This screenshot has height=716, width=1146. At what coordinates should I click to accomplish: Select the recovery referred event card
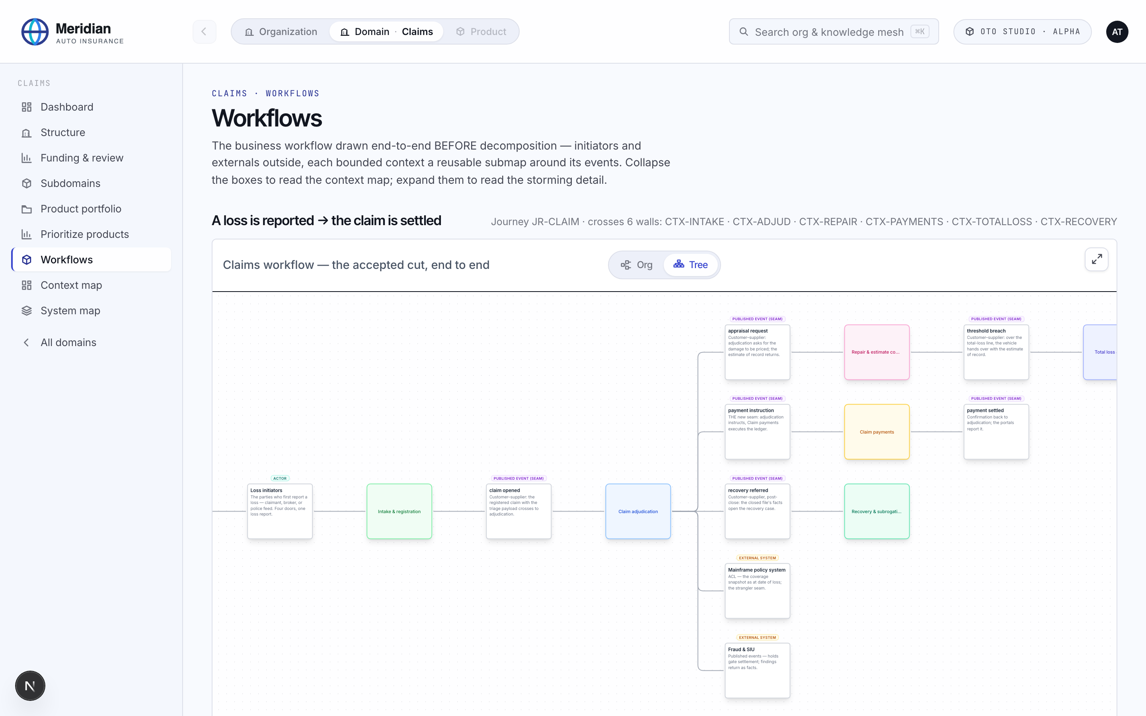point(757,512)
